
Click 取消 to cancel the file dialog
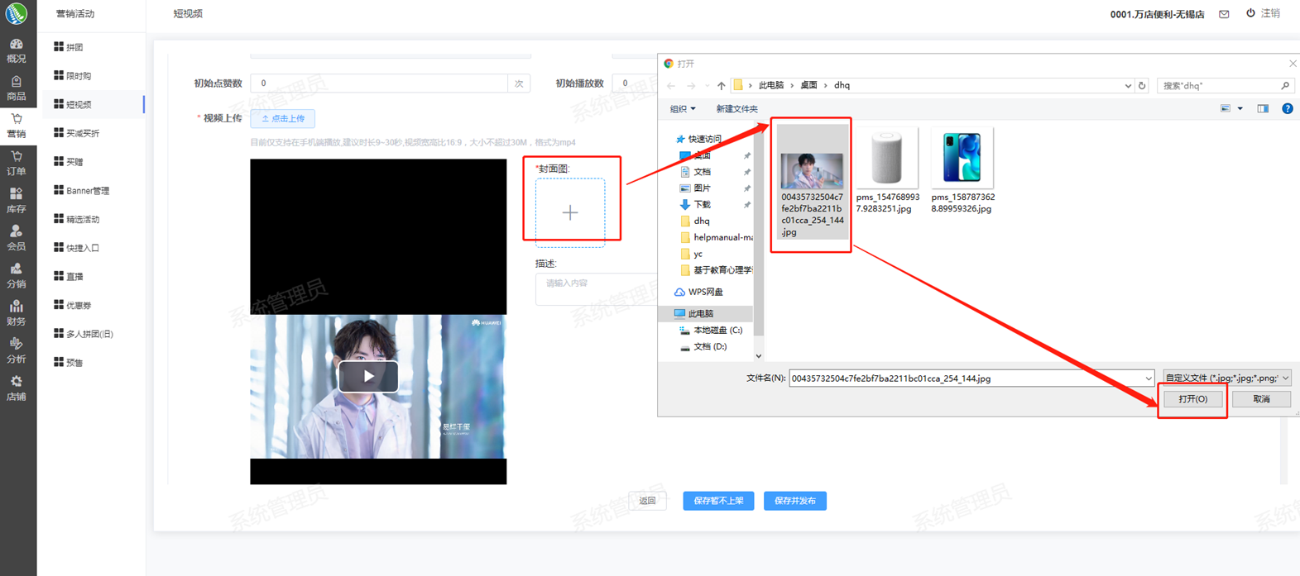click(1261, 399)
